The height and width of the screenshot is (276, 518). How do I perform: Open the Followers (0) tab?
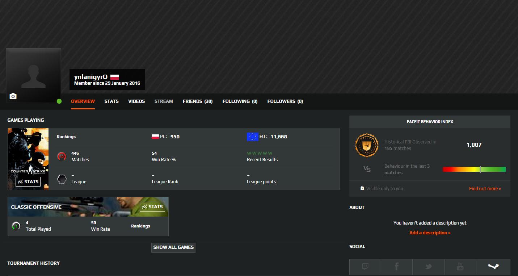click(285, 101)
